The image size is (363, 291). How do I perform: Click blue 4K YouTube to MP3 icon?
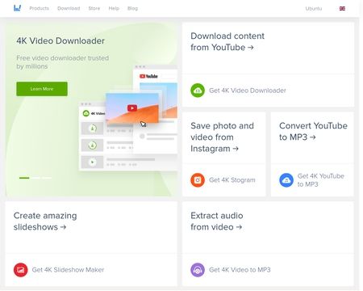(286, 180)
